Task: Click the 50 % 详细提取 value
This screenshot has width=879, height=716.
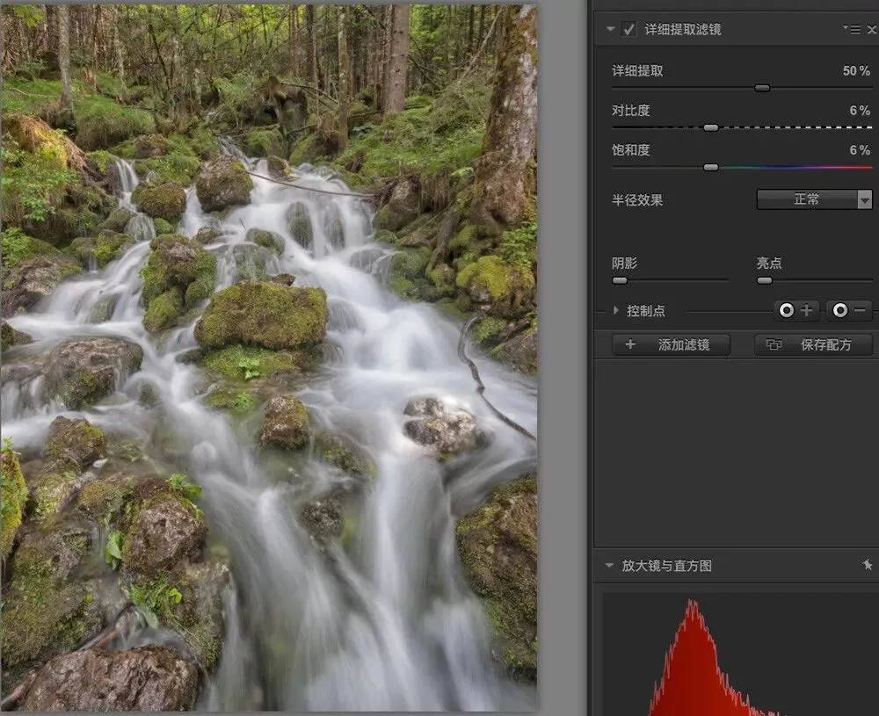Action: pyautogui.click(x=856, y=71)
